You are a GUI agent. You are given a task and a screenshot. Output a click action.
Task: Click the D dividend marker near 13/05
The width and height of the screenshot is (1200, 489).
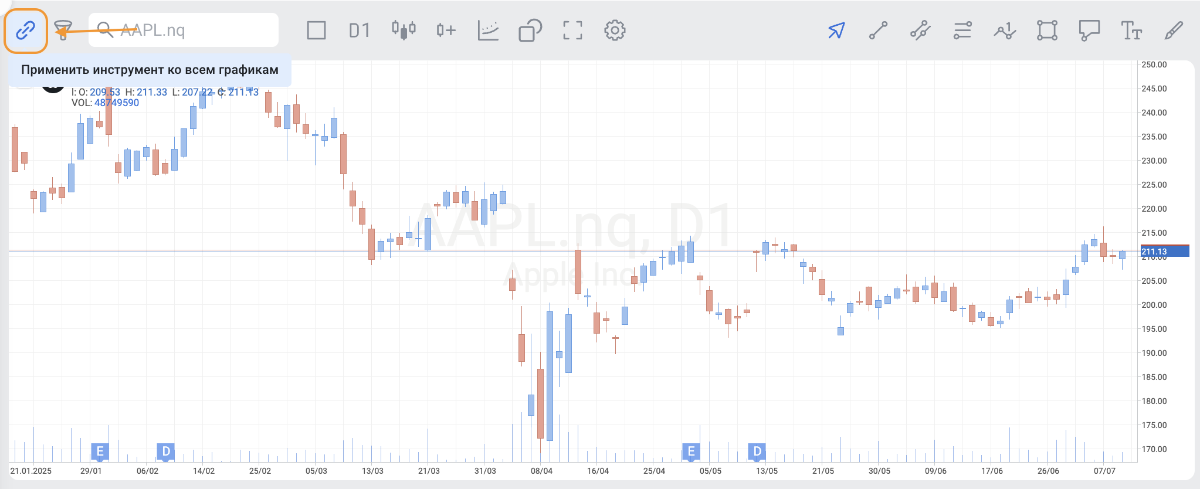coord(757,451)
